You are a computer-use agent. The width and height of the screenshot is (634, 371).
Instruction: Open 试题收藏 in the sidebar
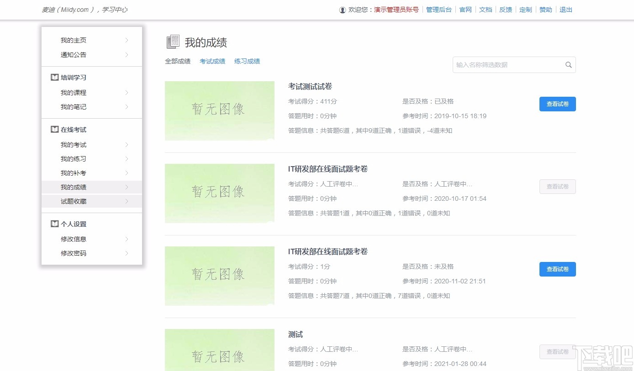click(x=73, y=201)
